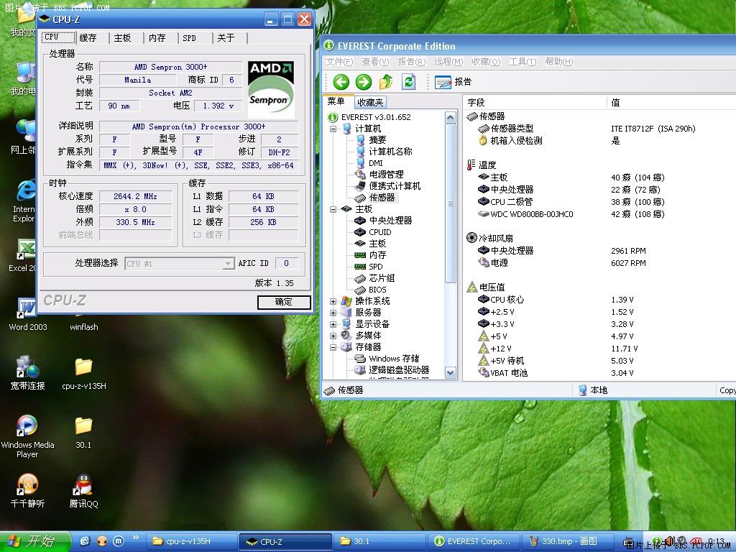736x552 pixels.
Task: Select CPUID tree item
Action: (379, 232)
